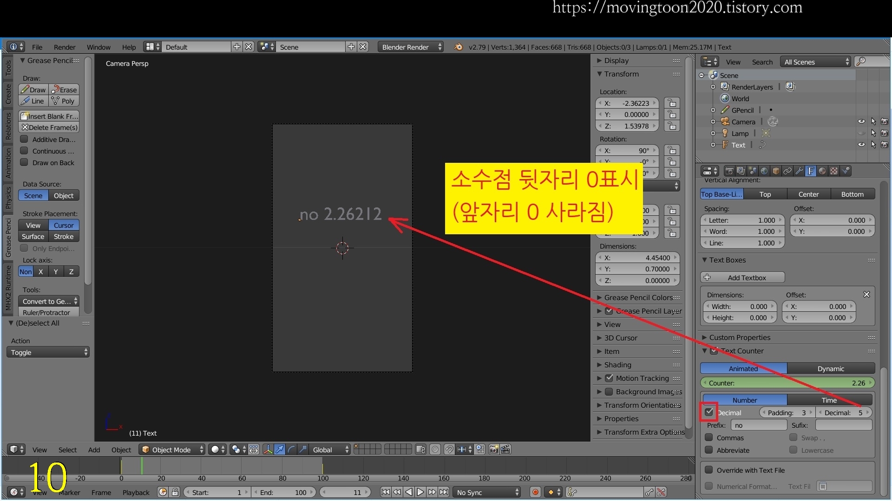Screen dimensions: 892x501
Task: Click the OpenGL render animation clapper icon
Action: tap(505, 450)
